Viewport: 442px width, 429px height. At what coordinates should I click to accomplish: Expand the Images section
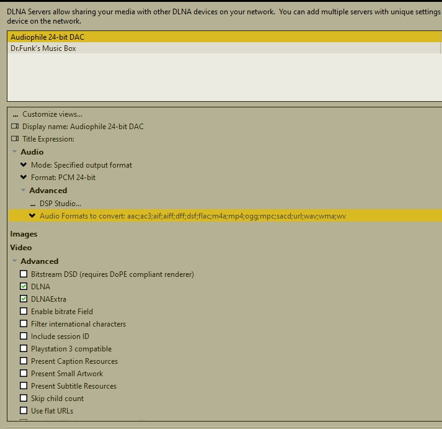coord(24,234)
